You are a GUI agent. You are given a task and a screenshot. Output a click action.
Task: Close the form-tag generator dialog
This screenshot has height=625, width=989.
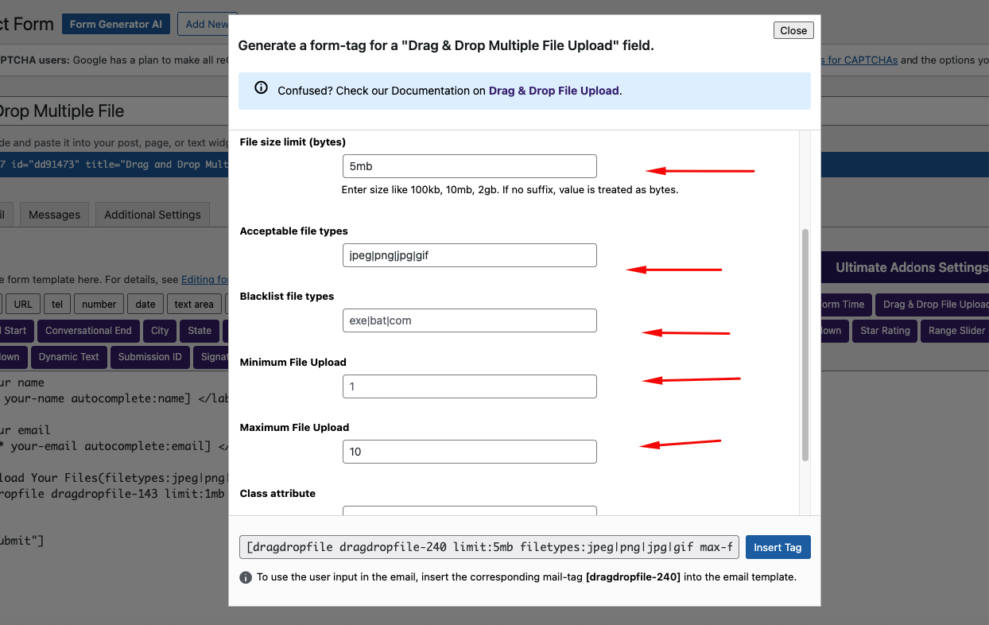(x=793, y=29)
